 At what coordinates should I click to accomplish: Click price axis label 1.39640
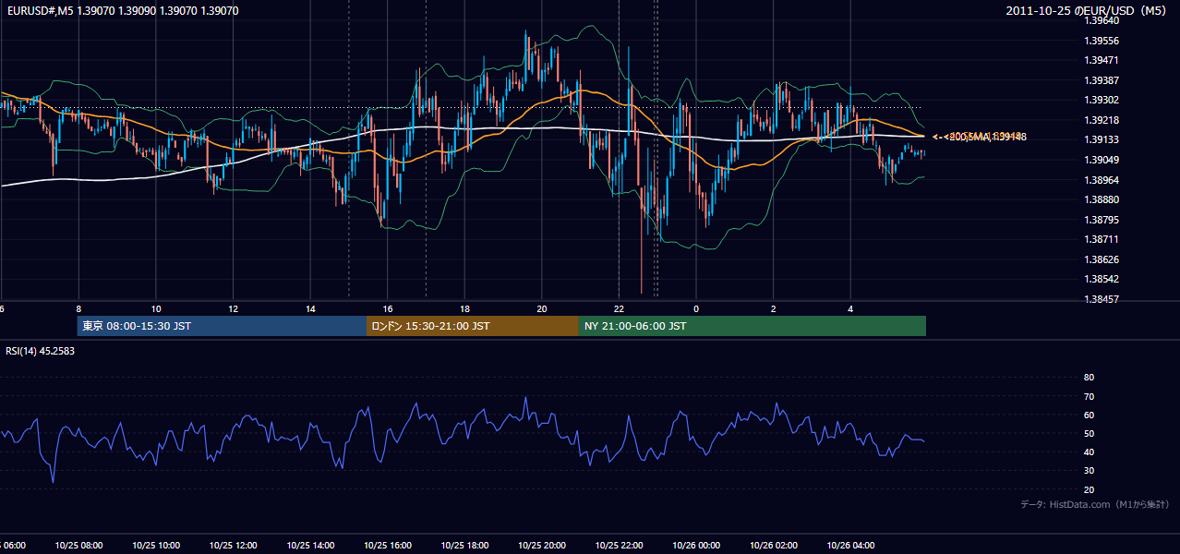[x=1101, y=21]
